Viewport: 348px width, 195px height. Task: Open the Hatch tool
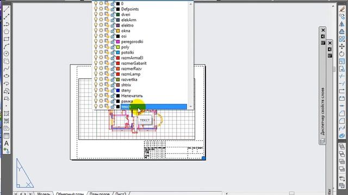pyautogui.click(x=6, y=113)
